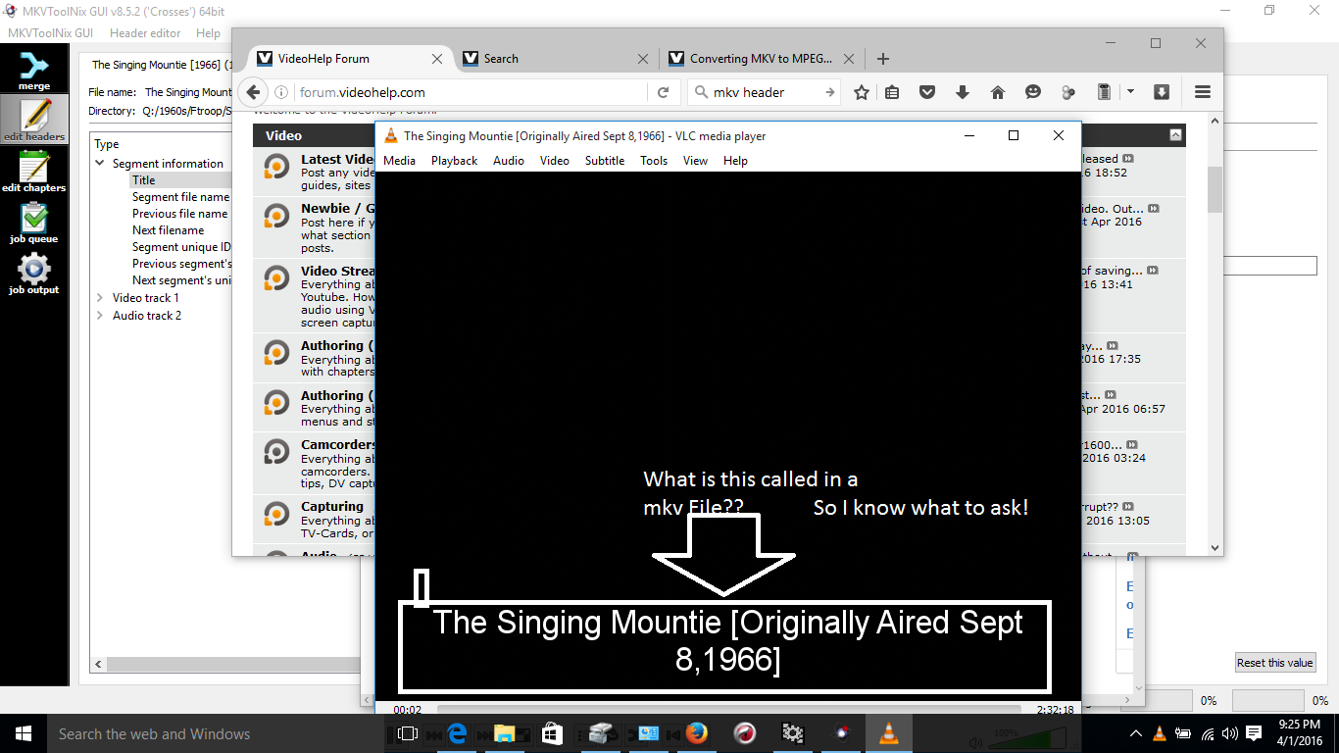
Task: Open the VLC Media menu
Action: tap(399, 161)
